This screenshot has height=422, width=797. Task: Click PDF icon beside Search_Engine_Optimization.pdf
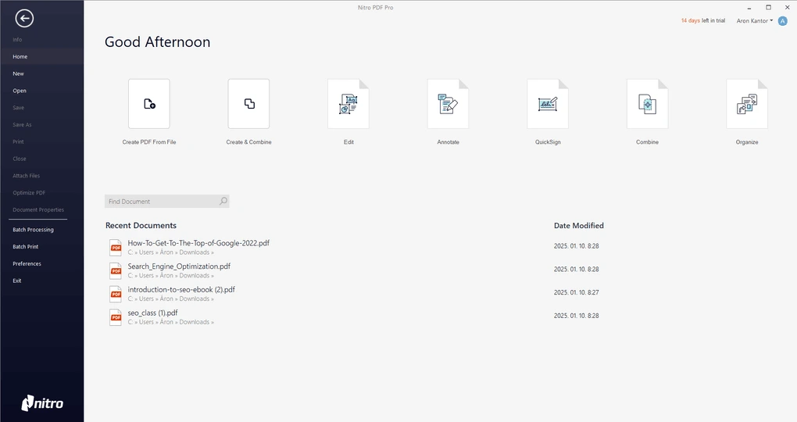tap(116, 271)
